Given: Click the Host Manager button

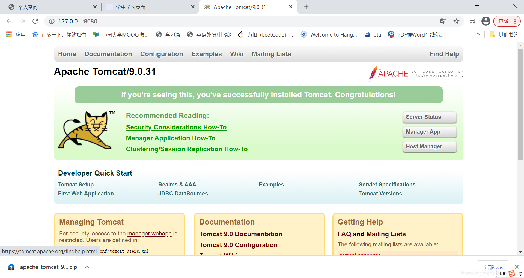Looking at the screenshot, I should coord(430,147).
